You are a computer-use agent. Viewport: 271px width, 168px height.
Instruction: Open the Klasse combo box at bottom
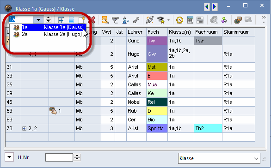click(219, 158)
